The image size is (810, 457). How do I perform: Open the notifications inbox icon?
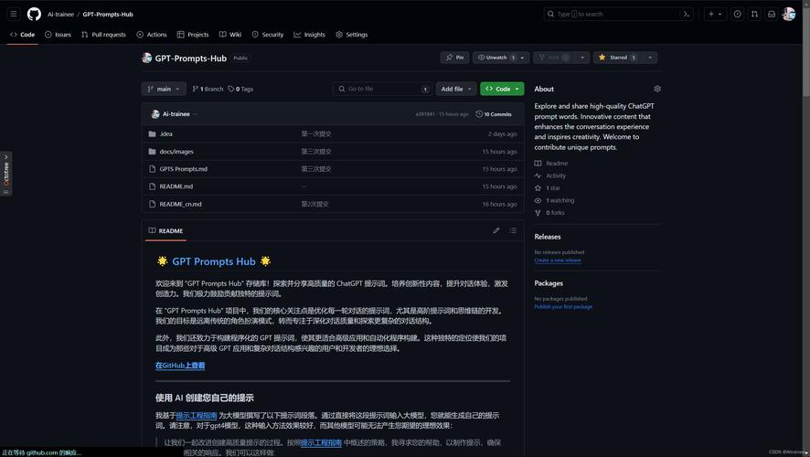[772, 14]
